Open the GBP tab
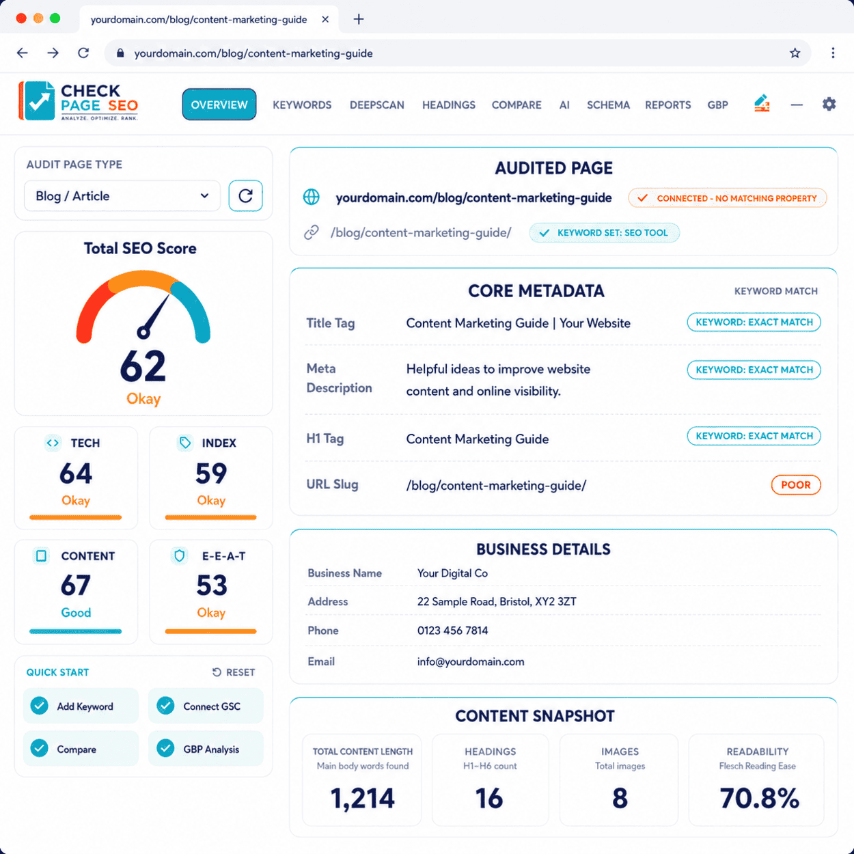 (717, 105)
